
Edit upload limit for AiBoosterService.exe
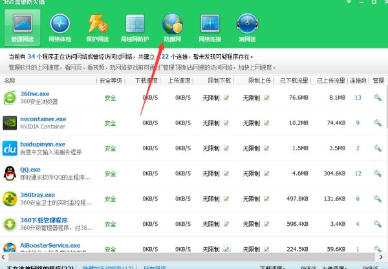pos(266,249)
